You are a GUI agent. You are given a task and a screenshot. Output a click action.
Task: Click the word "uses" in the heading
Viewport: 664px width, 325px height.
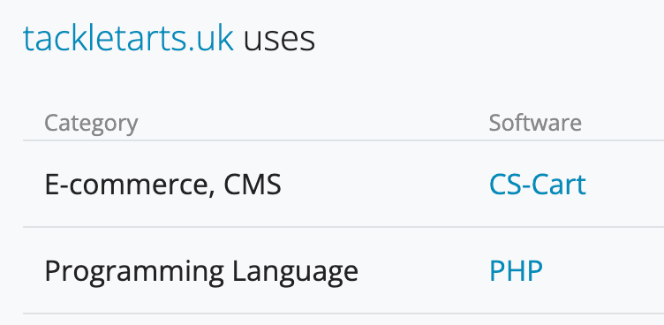point(279,40)
